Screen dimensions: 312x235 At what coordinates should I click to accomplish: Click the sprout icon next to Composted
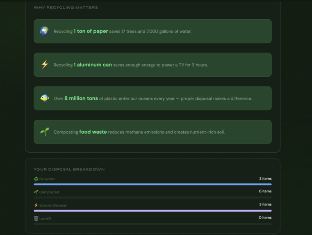36,192
